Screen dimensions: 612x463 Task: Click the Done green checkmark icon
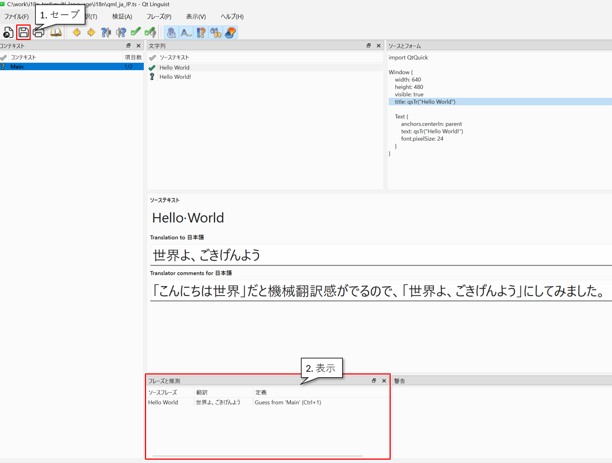[135, 32]
